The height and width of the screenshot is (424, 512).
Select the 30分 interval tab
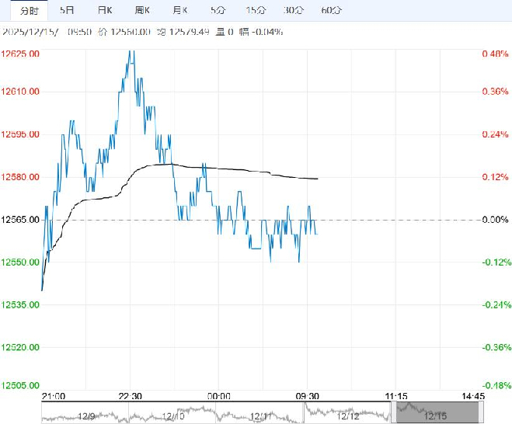294,10
